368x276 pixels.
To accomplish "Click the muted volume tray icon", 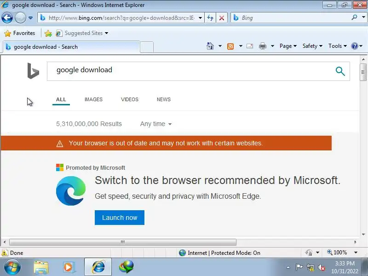I will pyautogui.click(x=321, y=267).
